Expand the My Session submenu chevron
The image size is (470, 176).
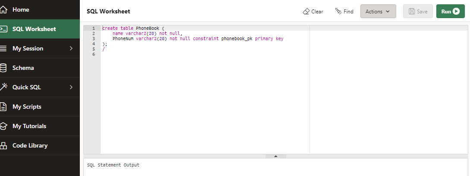[71, 48]
